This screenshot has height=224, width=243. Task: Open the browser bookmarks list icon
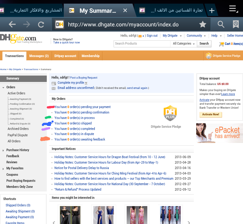(236, 25)
